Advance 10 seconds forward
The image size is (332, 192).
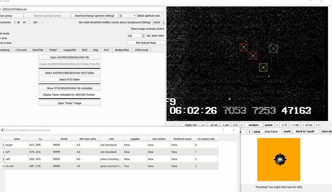click(308, 125)
